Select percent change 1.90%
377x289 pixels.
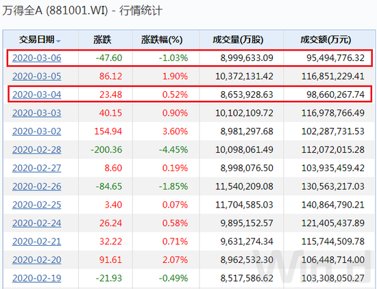point(175,76)
